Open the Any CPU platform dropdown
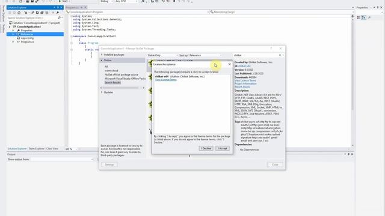Screen dimensions: 385x216 pyautogui.click(x=126, y=1)
